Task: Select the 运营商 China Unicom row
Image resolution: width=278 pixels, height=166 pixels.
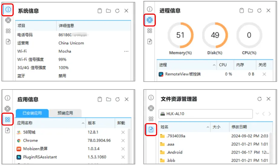Action: pos(73,43)
